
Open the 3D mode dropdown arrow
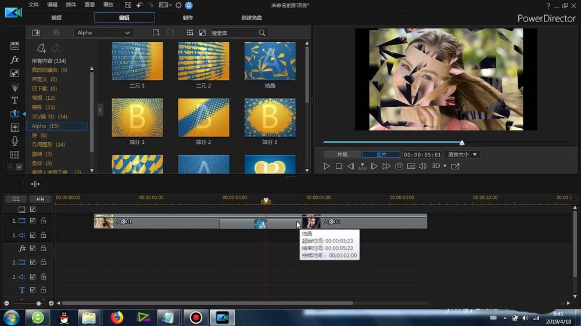pos(445,166)
